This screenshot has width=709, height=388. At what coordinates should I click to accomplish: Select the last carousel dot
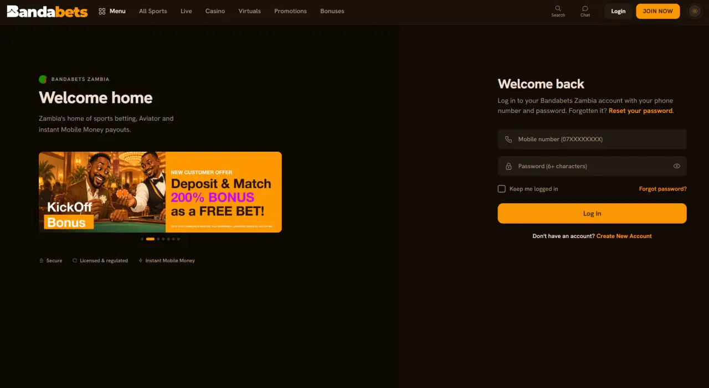tap(178, 239)
